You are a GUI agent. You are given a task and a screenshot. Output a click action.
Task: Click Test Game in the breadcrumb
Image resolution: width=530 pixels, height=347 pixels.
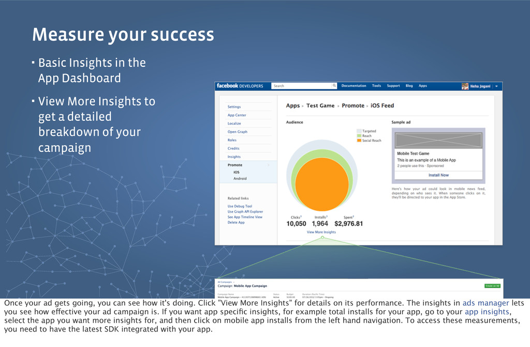pos(320,106)
